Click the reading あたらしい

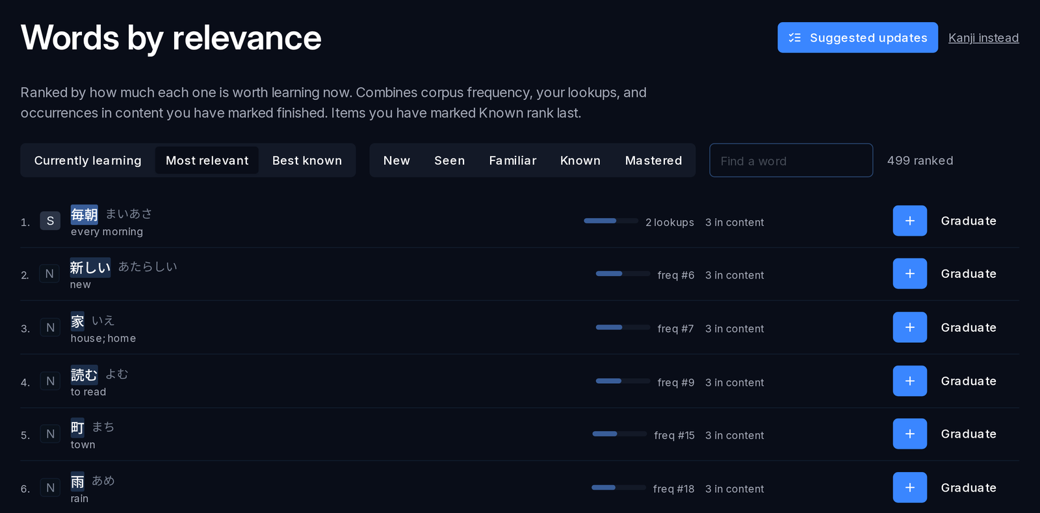[x=148, y=266]
